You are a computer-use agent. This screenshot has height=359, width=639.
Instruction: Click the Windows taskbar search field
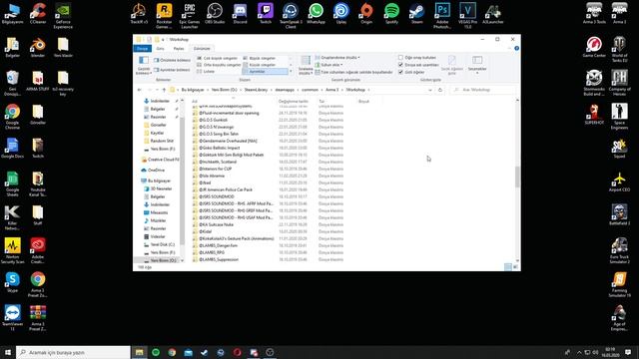pyautogui.click(x=73, y=352)
